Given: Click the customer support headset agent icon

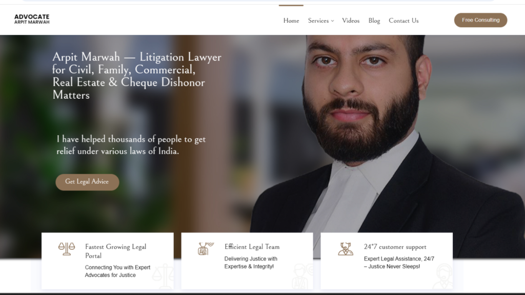Looking at the screenshot, I should point(345,249).
